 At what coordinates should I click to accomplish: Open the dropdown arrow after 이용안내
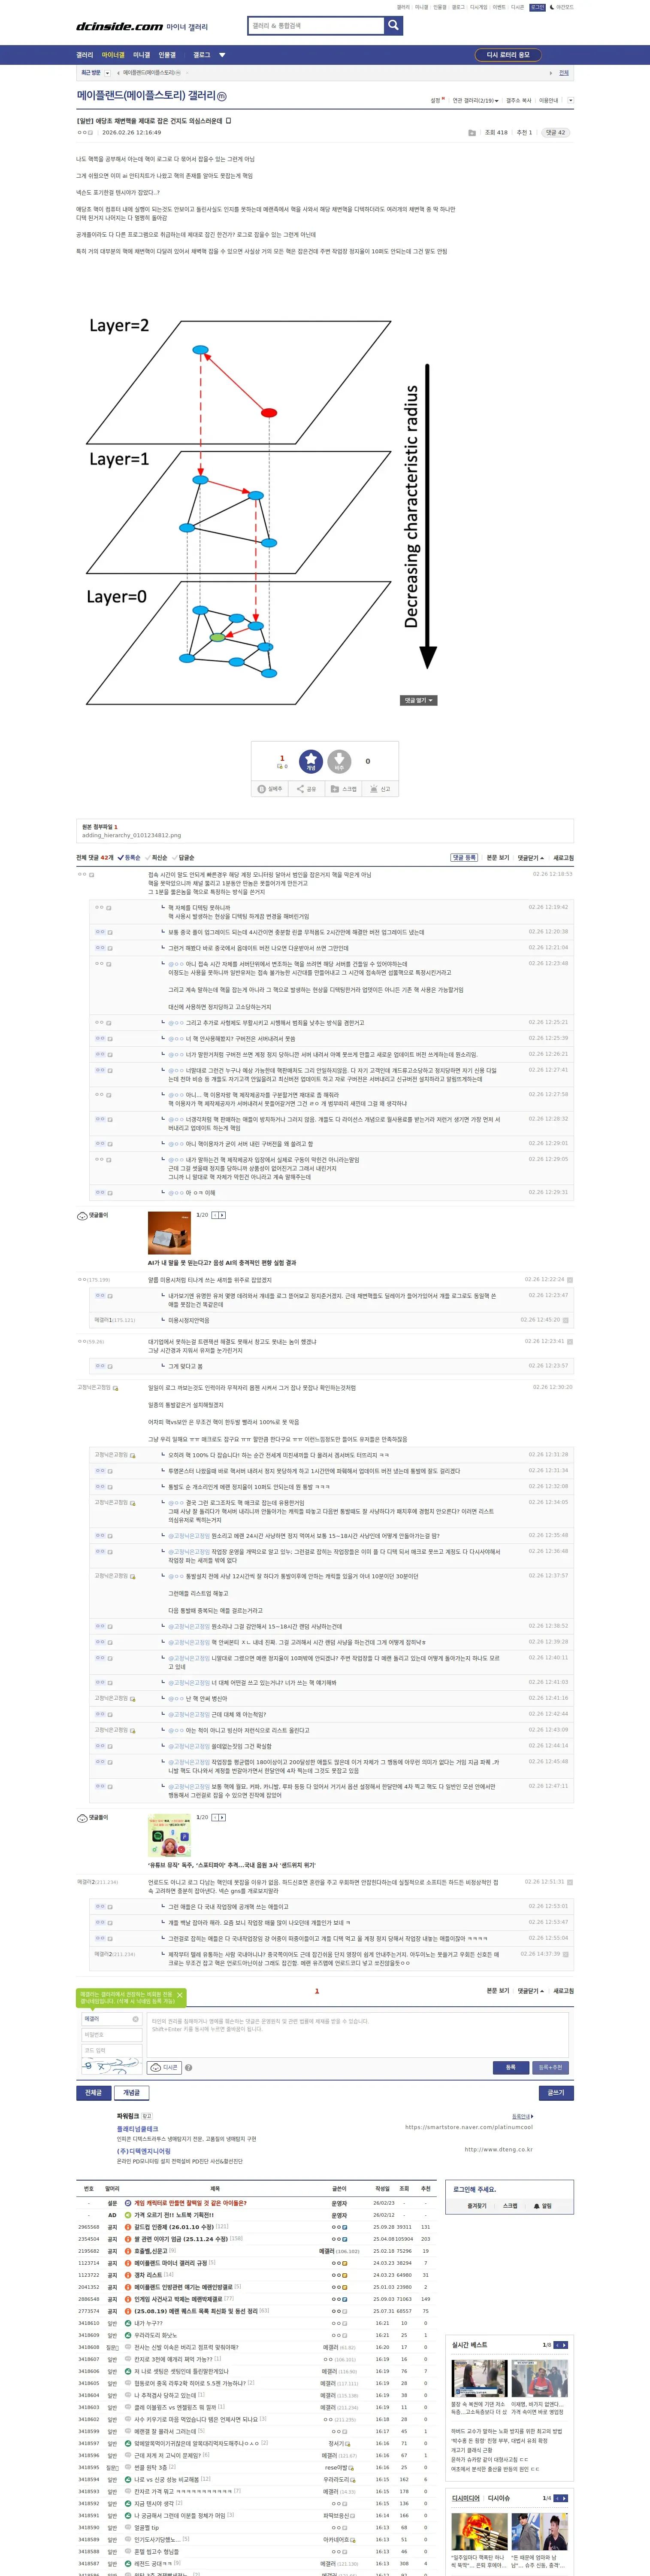[570, 100]
